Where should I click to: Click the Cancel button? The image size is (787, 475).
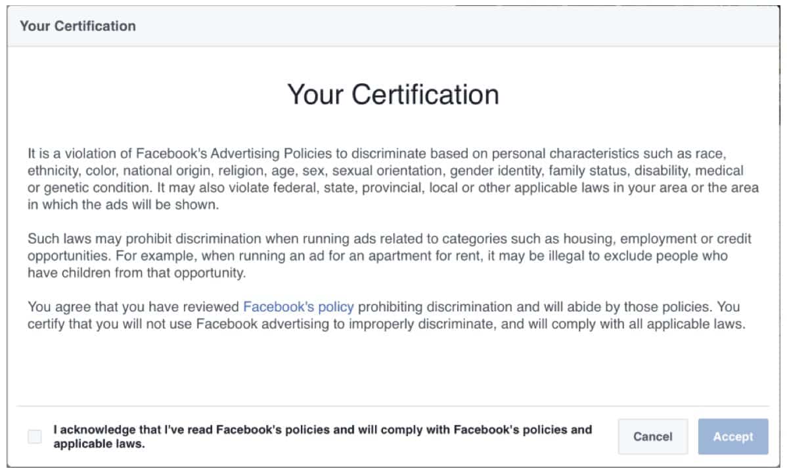[x=652, y=437]
